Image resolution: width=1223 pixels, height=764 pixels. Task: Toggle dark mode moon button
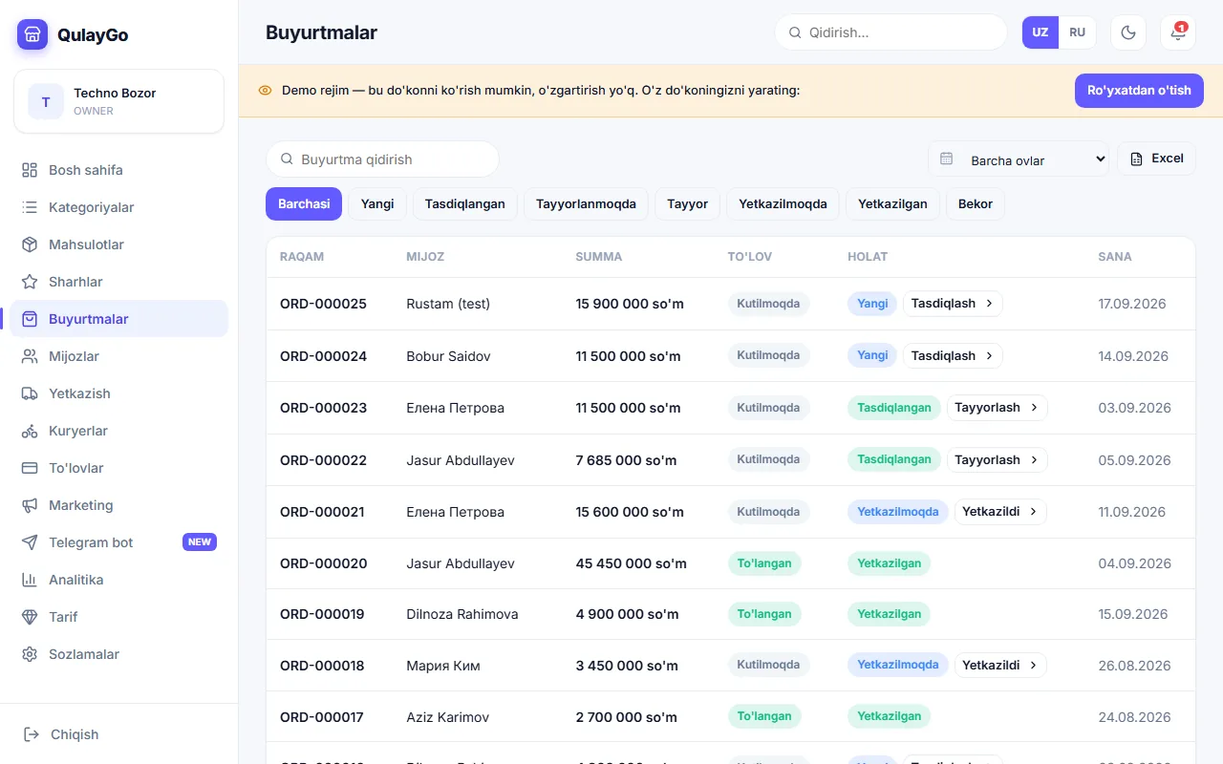pyautogui.click(x=1128, y=32)
